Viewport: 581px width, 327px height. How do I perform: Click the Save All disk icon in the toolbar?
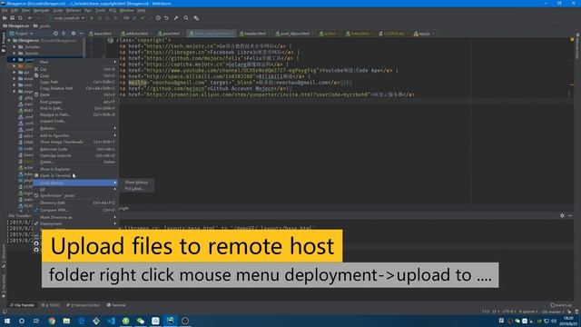pos(12,18)
